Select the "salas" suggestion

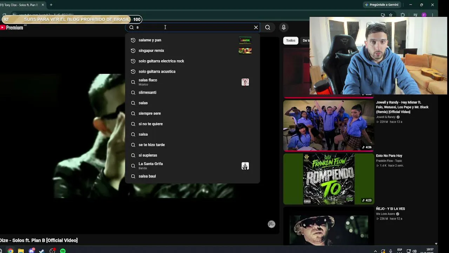[192, 103]
